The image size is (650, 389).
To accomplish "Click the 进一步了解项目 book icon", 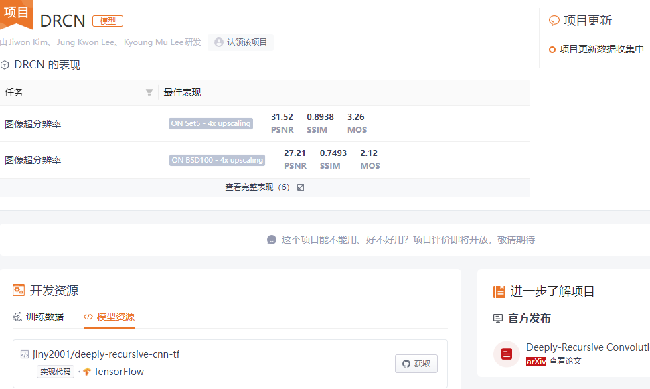I will (x=499, y=291).
